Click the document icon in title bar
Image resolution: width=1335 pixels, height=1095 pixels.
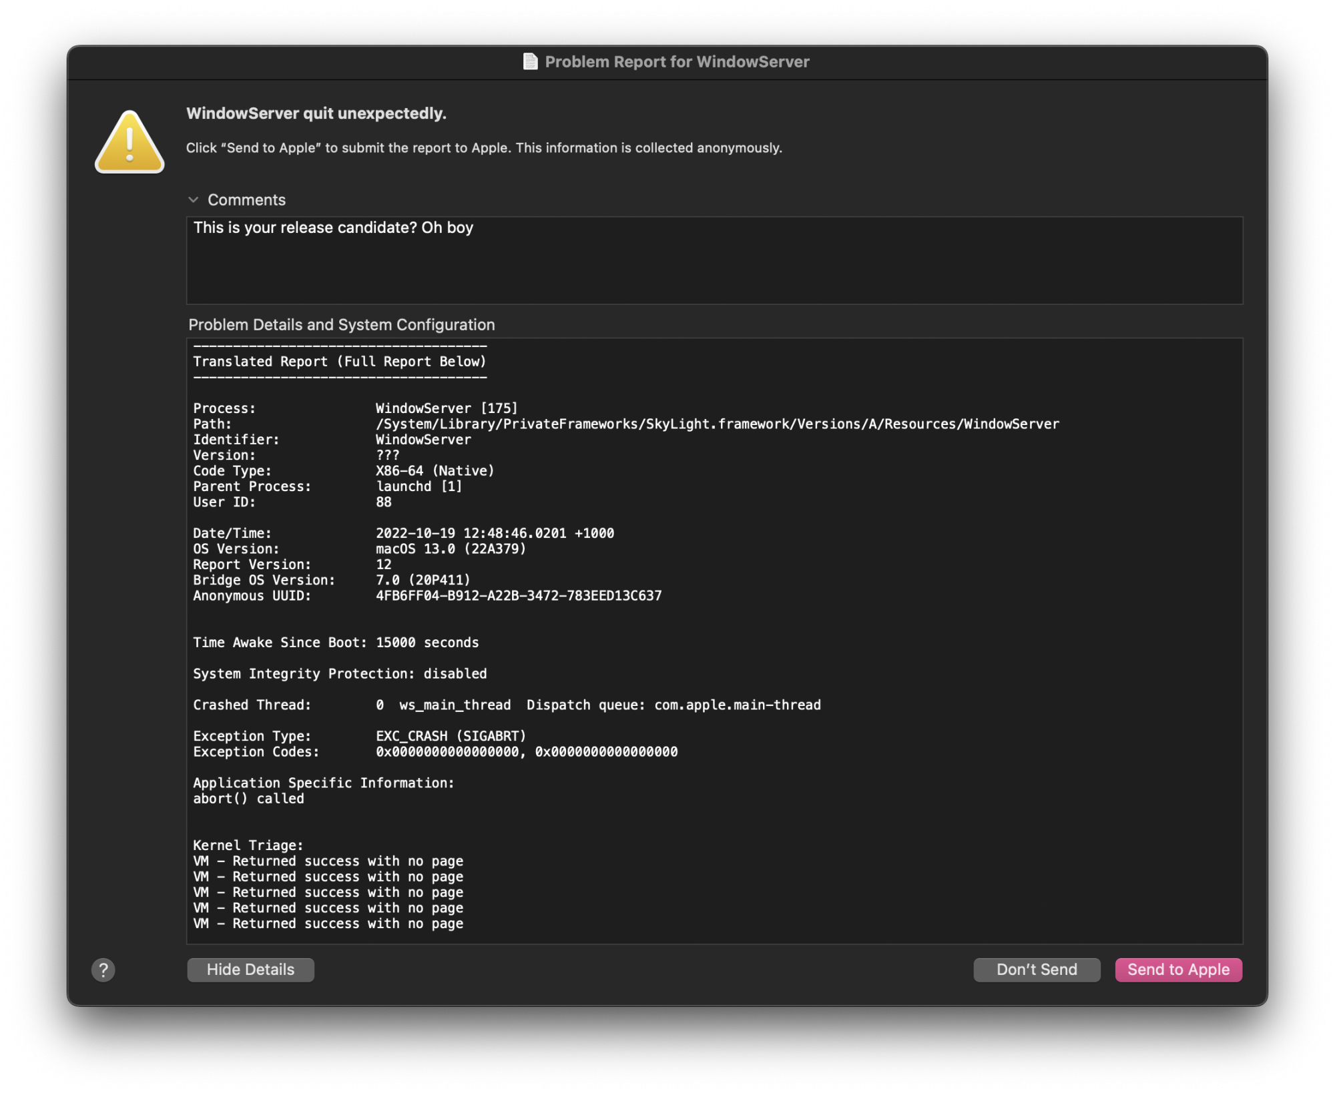530,62
